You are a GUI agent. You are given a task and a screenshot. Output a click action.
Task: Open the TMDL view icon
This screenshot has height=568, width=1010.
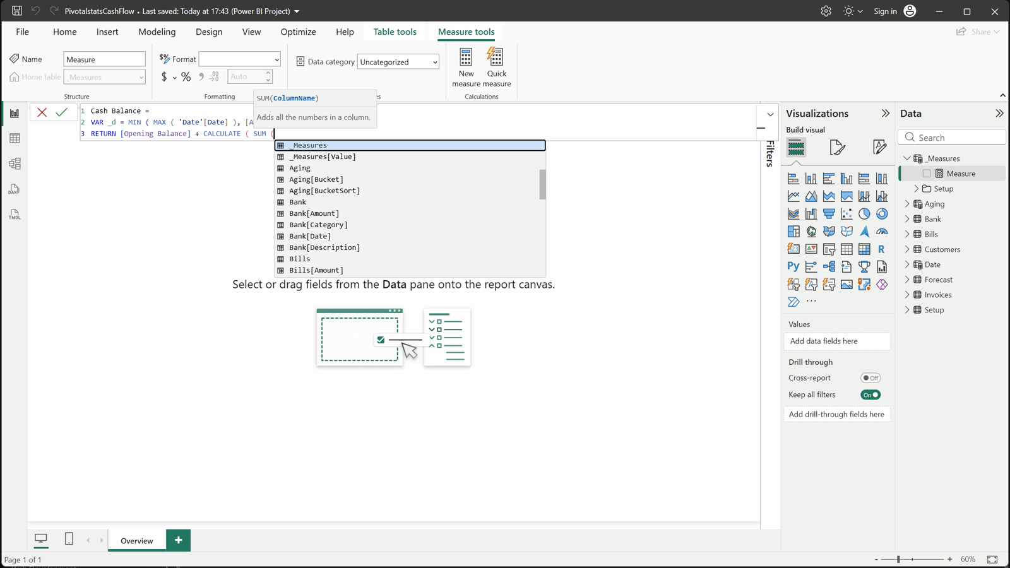point(15,215)
